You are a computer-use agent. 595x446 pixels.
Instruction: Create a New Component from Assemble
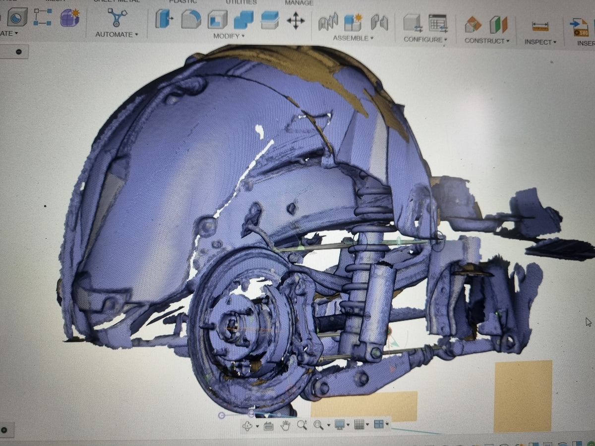353,22
